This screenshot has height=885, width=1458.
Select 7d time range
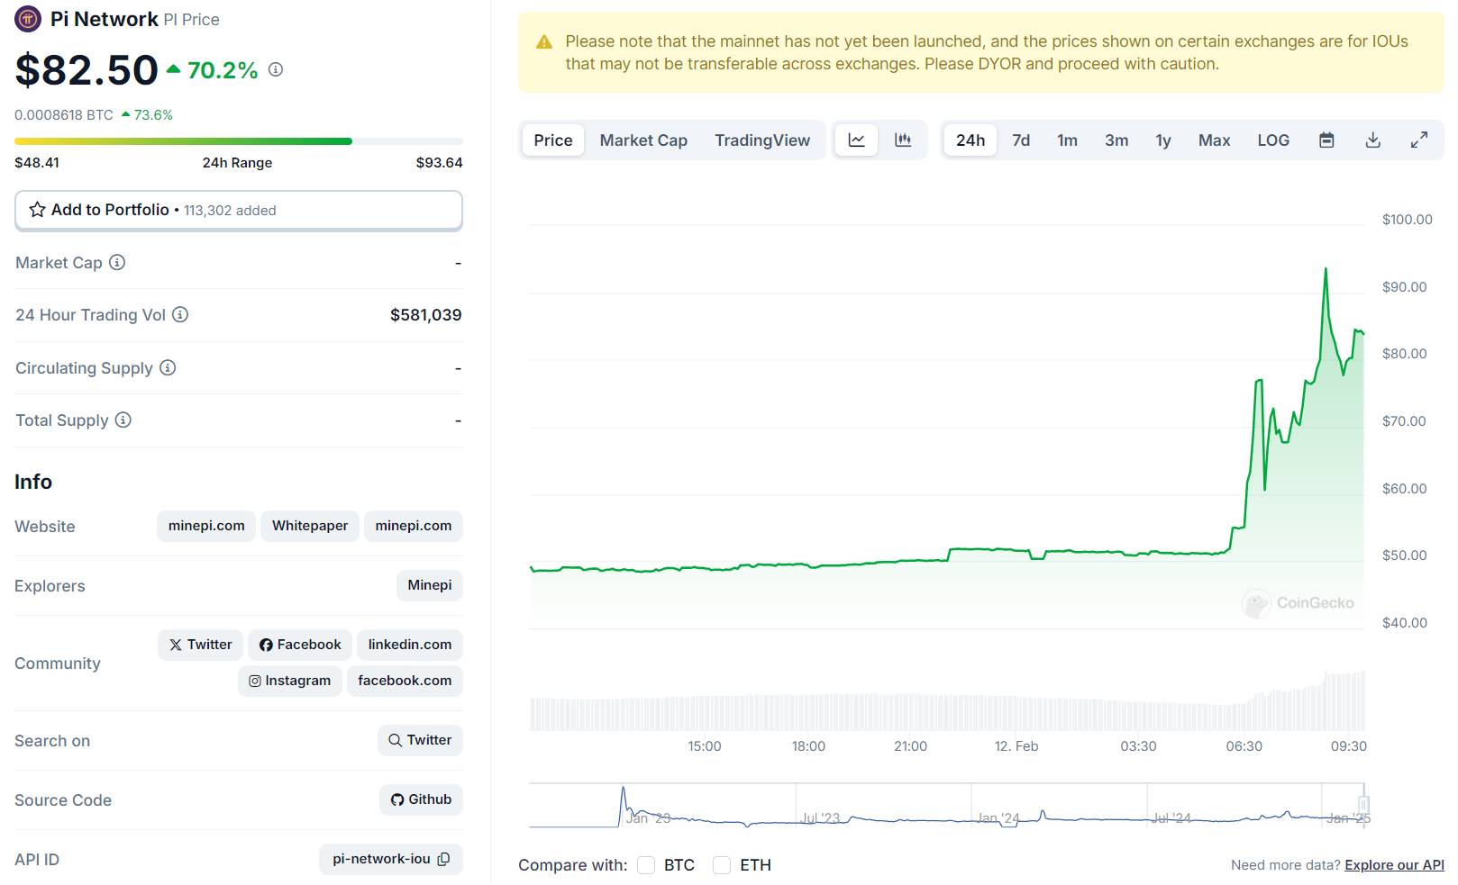coord(1021,140)
